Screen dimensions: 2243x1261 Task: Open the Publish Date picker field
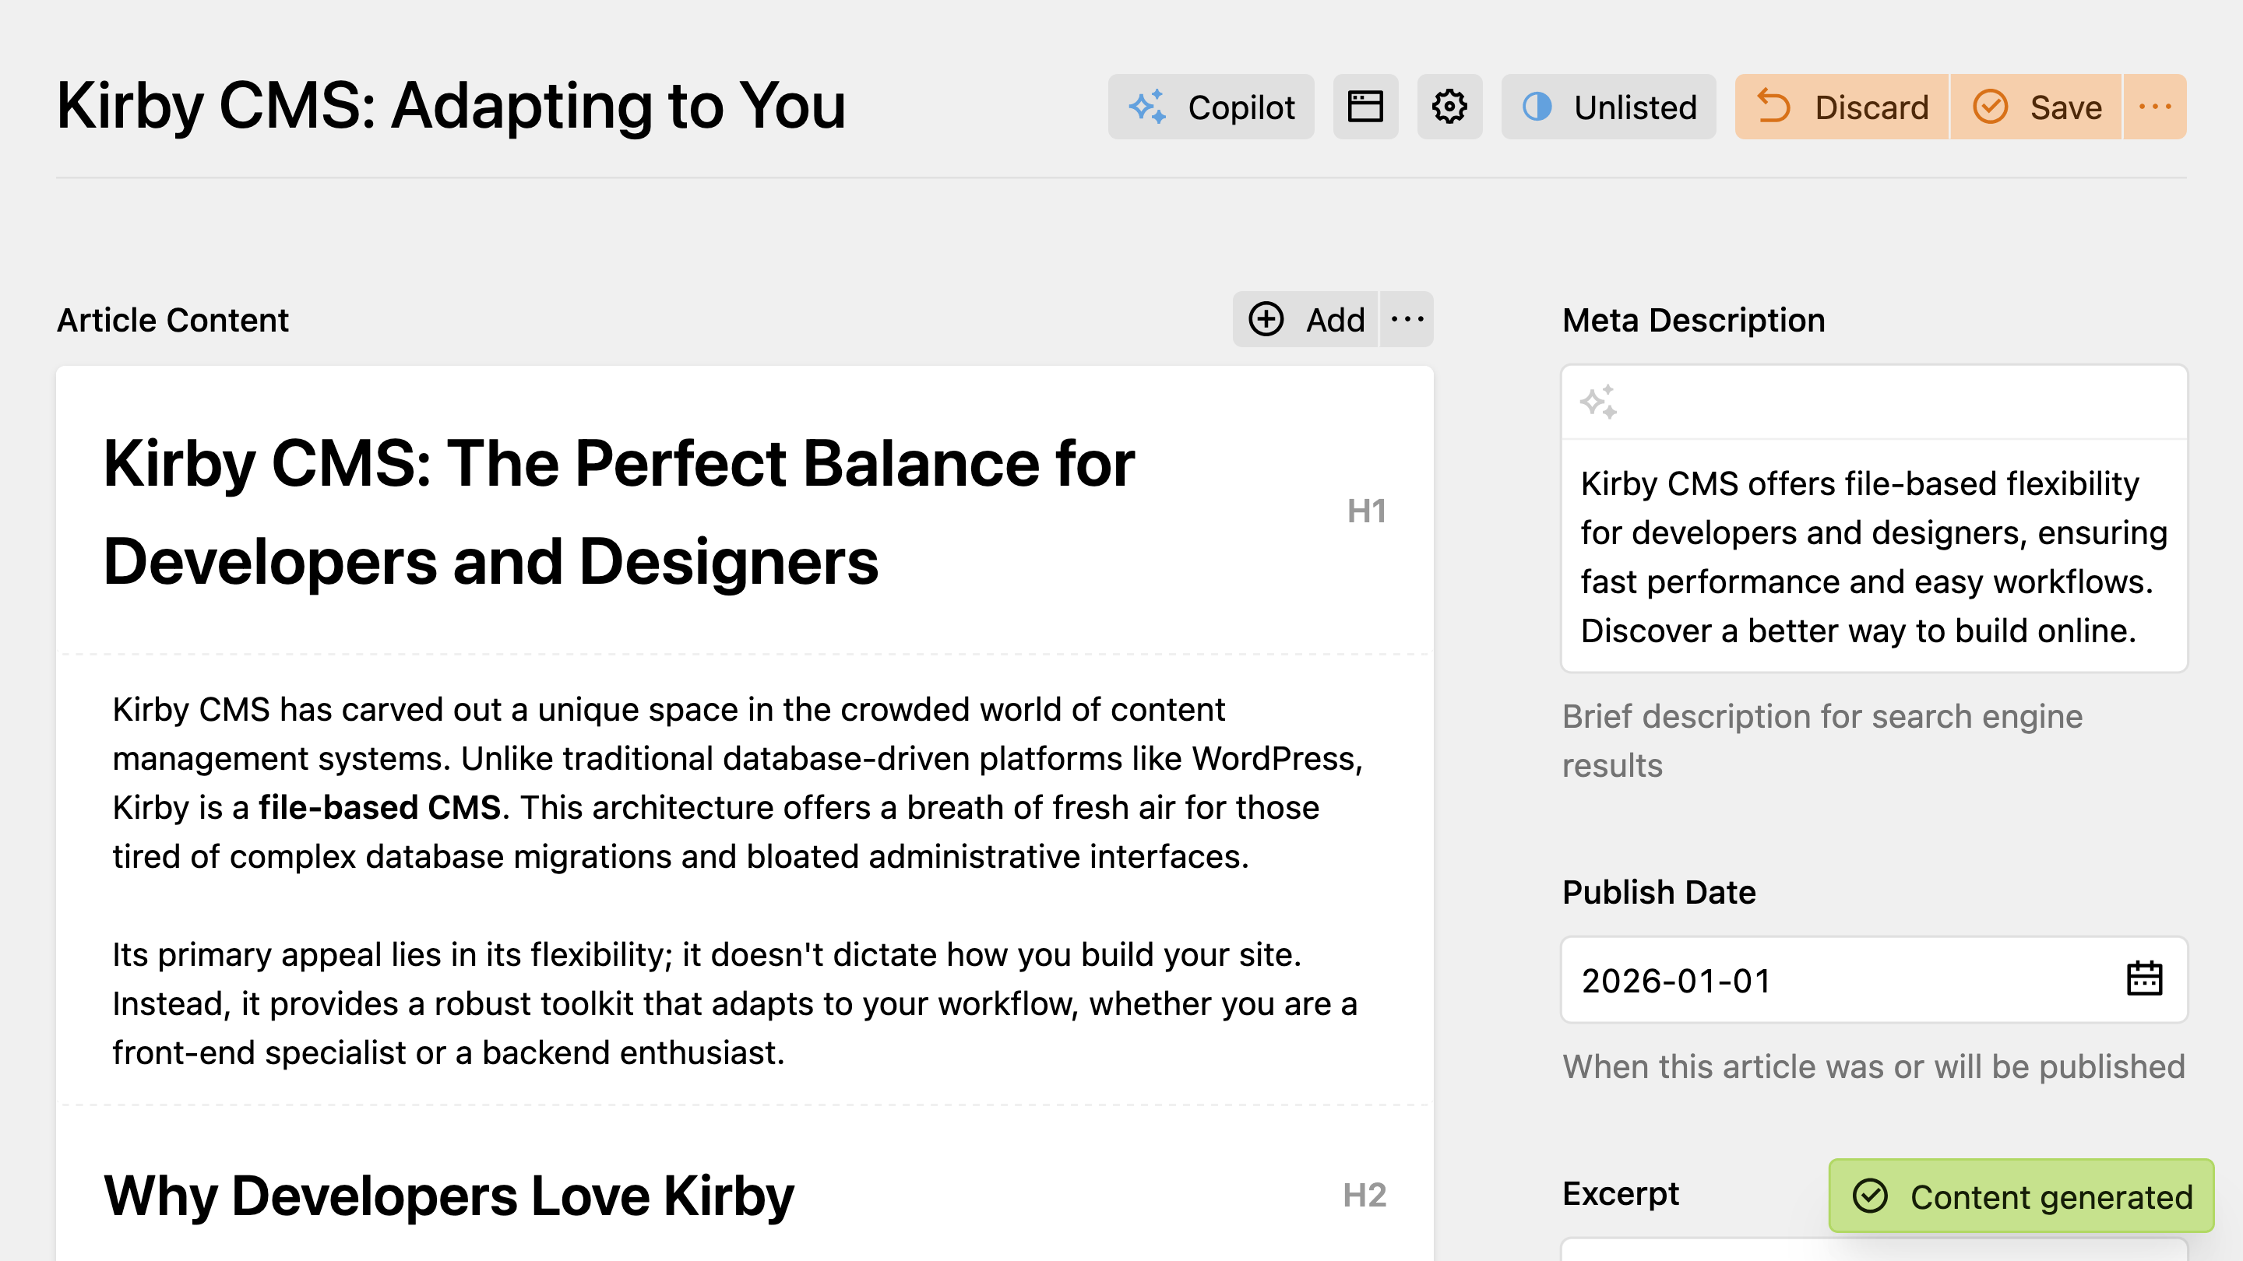click(x=1829, y=980)
